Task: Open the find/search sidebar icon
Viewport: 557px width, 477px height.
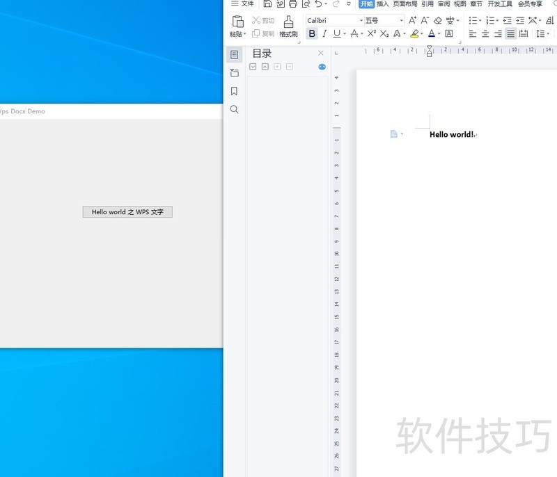Action: (x=234, y=109)
